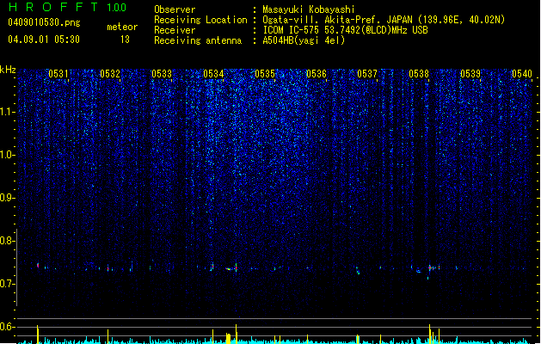Click the 0535 time marker

click(265, 74)
